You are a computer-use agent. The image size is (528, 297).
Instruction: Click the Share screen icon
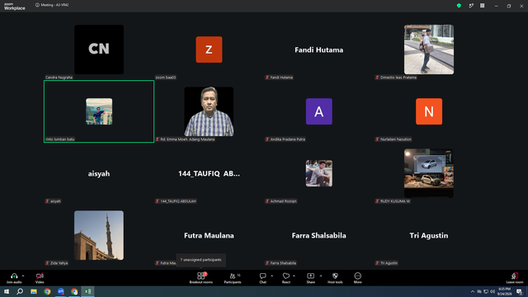[x=310, y=276]
